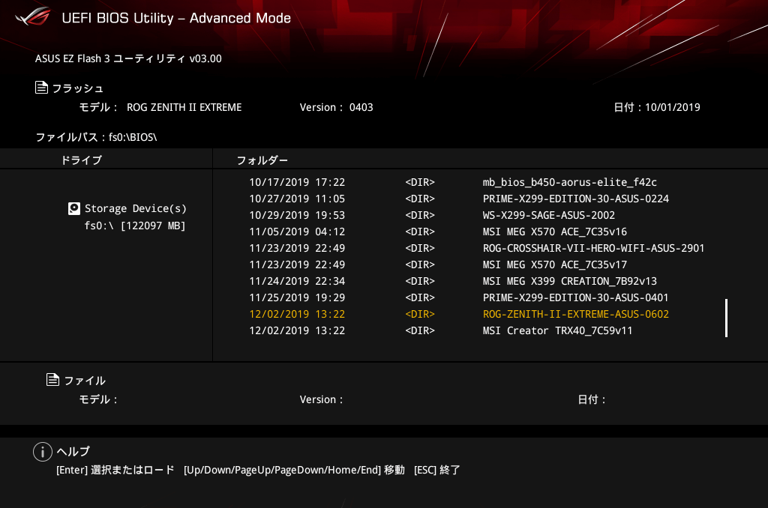The height and width of the screenshot is (508, 768).
Task: Click the Help info icon
Action: 43,452
